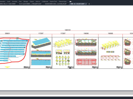Switch to the GES_21.11.2024 STATİK drawing tab
This screenshot has height=99, width=133.
tap(8, 4)
